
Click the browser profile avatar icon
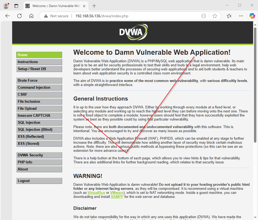click(6, 6)
